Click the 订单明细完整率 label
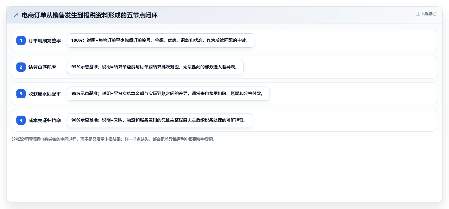 pos(44,41)
